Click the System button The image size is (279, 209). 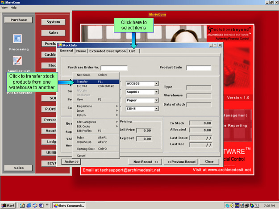(x=53, y=22)
